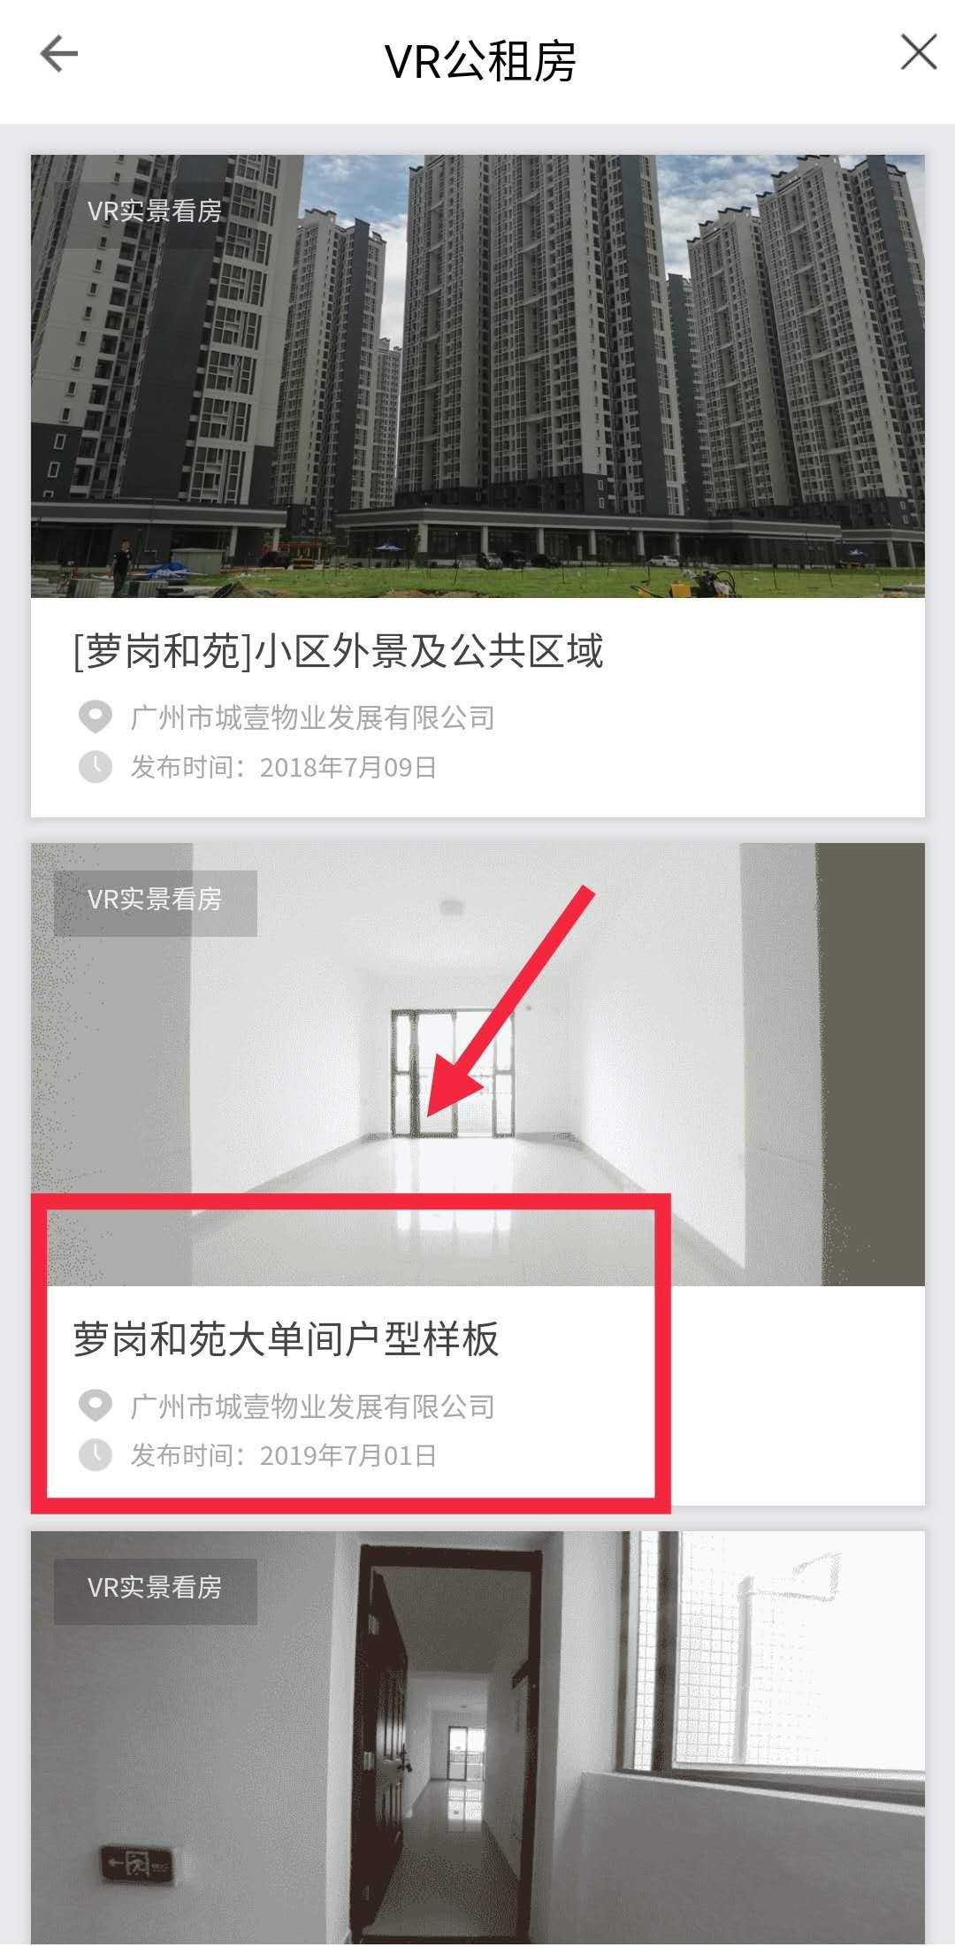Tap clock icon beside 2019年7月01日

(x=95, y=1454)
